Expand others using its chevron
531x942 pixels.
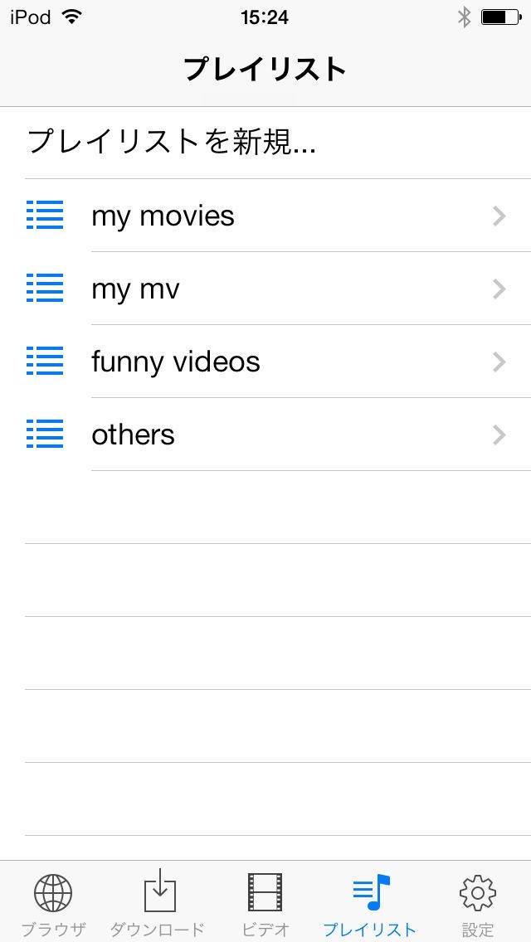click(499, 435)
